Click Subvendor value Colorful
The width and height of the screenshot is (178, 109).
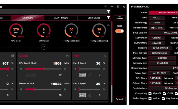(157, 38)
